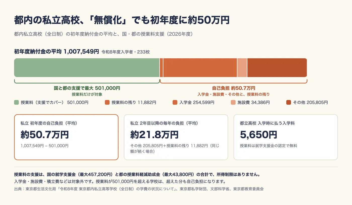Click the legend text 授業料（支援でカバー） 501,000円
The image size is (352, 205).
point(55,102)
